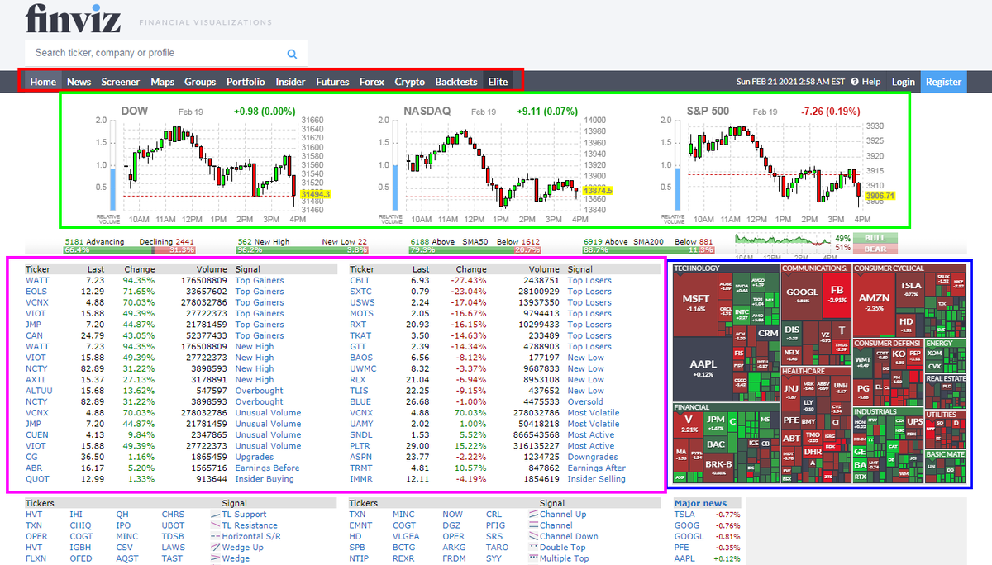
Task: Open the Screener tab
Action: coord(121,82)
